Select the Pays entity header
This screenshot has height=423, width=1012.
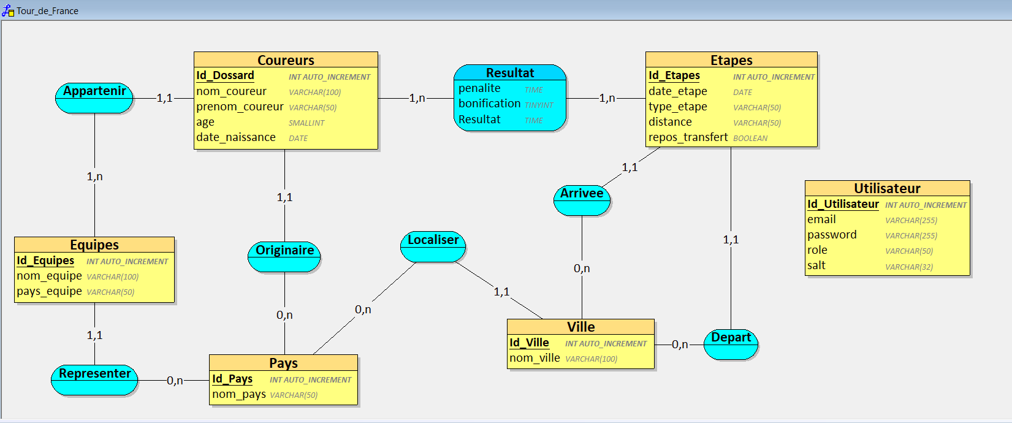283,363
